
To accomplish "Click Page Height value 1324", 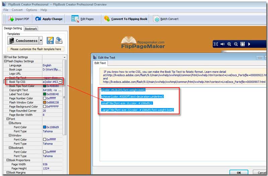I will 46,168.
